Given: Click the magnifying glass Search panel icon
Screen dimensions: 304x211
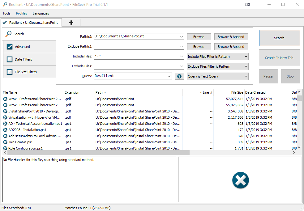Looking at the screenshot, I should click(x=9, y=34).
